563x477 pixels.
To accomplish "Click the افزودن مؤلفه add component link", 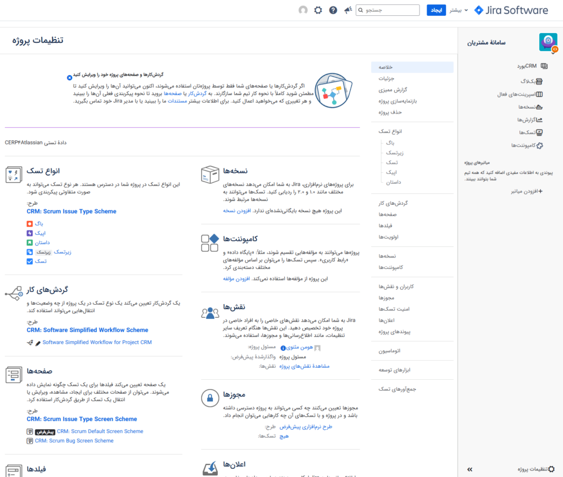I will click(x=236, y=279).
